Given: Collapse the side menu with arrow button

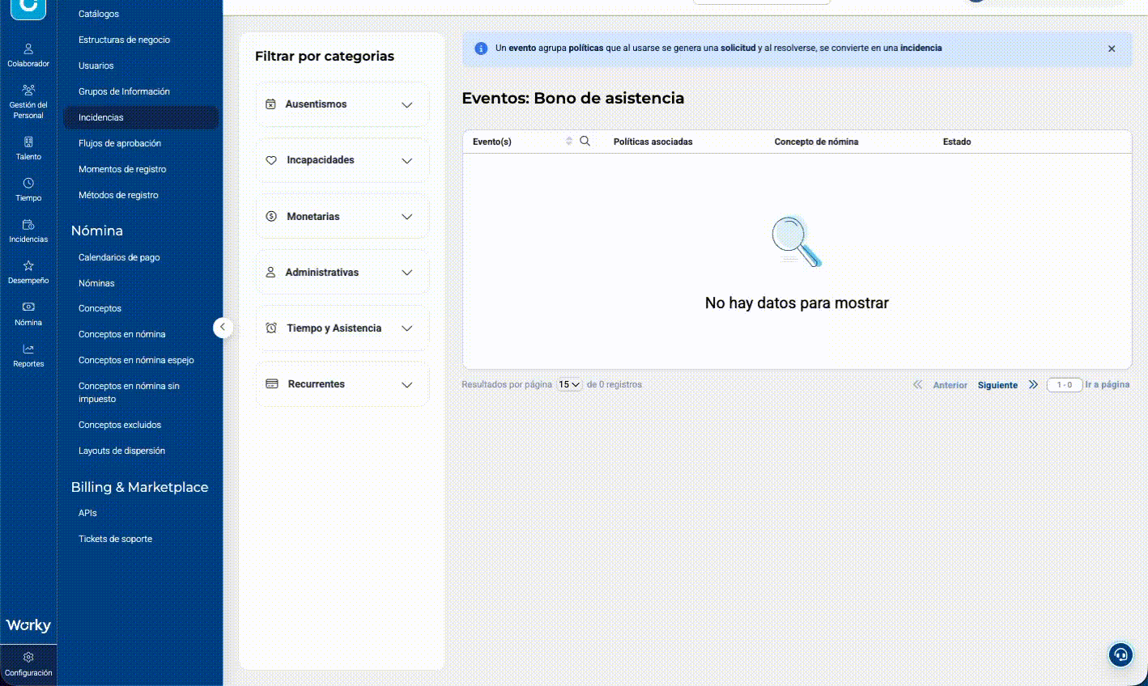Looking at the screenshot, I should tap(223, 327).
